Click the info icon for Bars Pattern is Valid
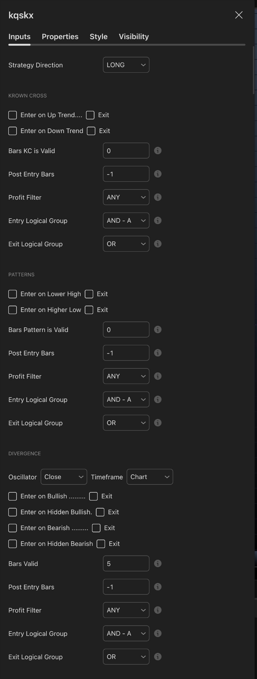The width and height of the screenshot is (257, 679). 157,329
